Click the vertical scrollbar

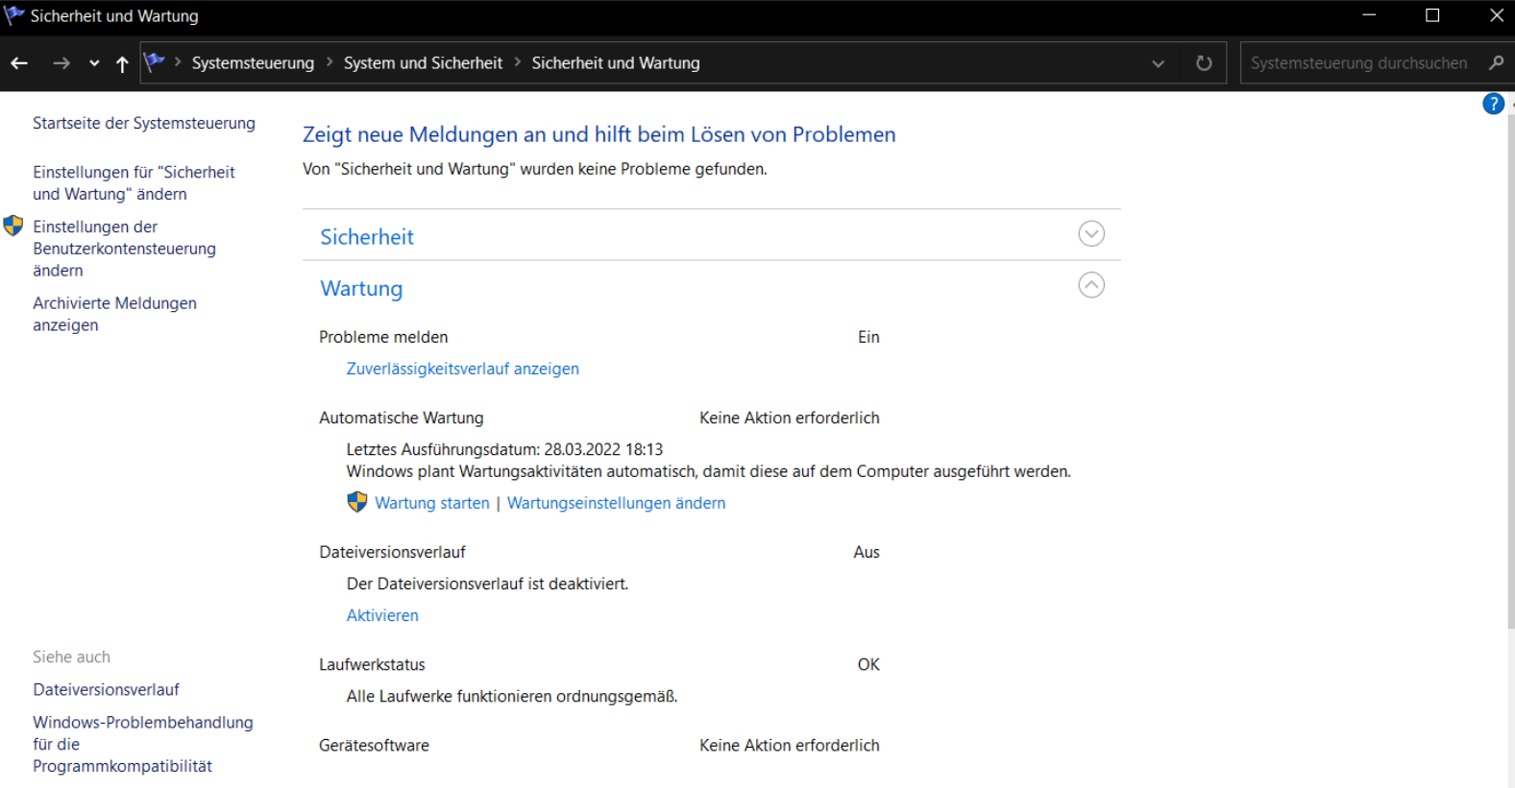tap(1510, 371)
